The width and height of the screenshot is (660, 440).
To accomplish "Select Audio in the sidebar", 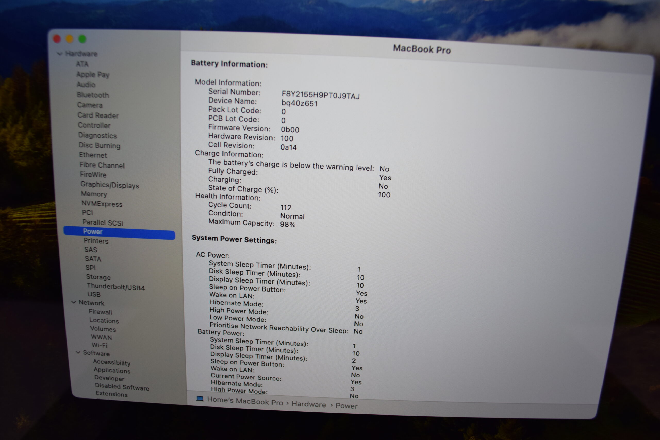I will point(86,85).
